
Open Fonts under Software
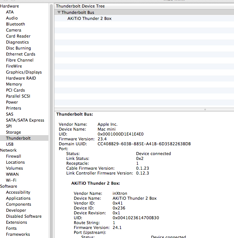(11, 228)
